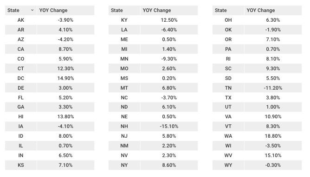Image resolution: width=310 pixels, height=177 pixels.
Task: Open the State column sort dropdown arrow
Action: [32, 10]
